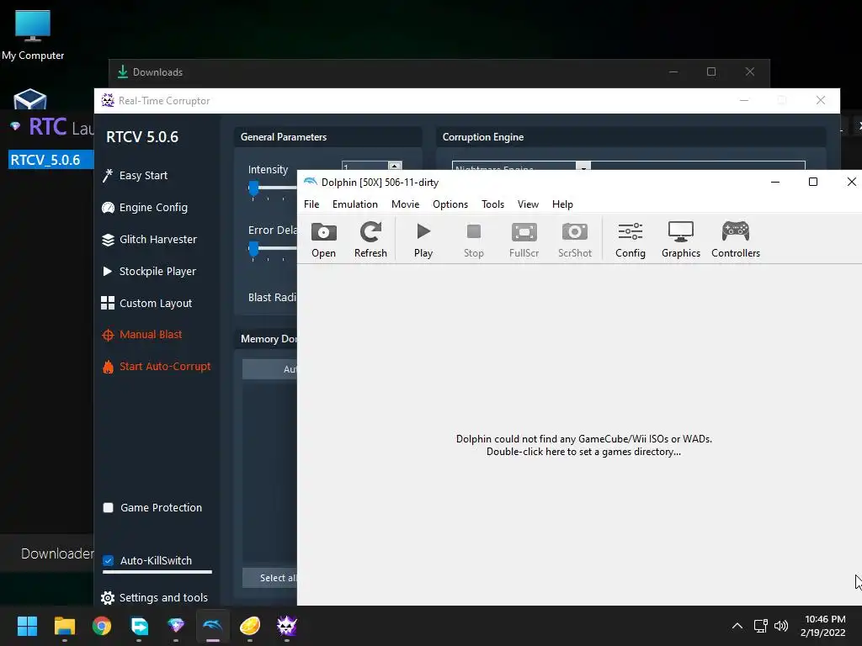Show hidden system tray icons
The image size is (862, 646).
[x=737, y=626]
